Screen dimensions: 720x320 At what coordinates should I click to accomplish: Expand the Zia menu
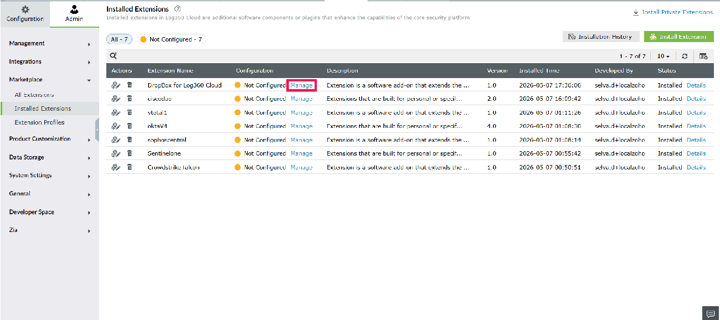coord(49,230)
